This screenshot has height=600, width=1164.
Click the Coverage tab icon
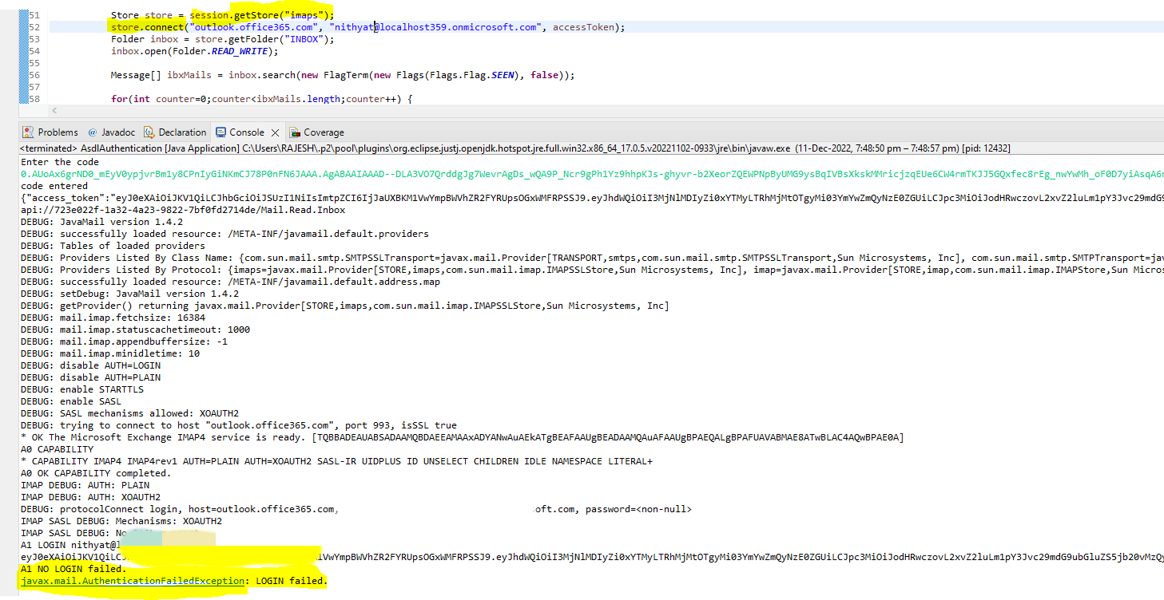(x=295, y=132)
